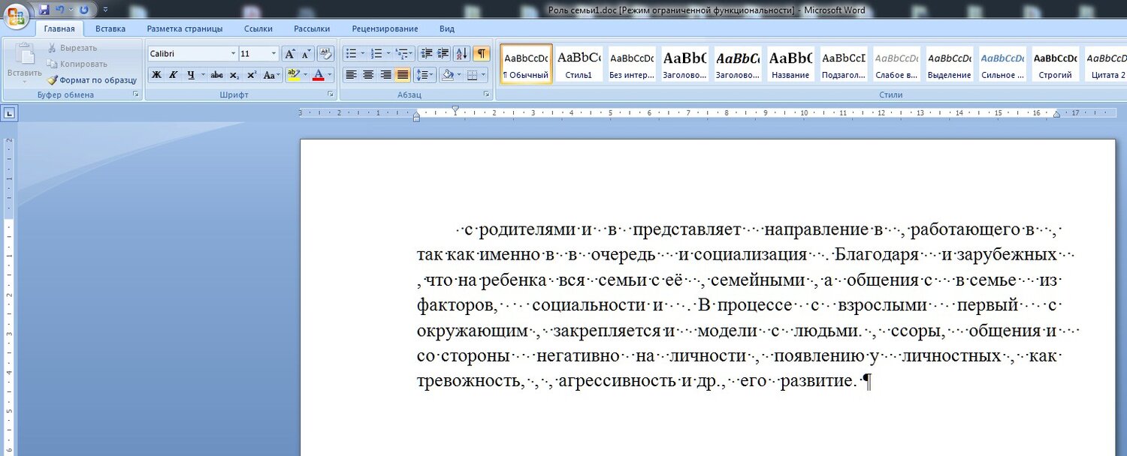Image resolution: width=1127 pixels, height=456 pixels.
Task: Click the borders icon
Action: tap(471, 75)
